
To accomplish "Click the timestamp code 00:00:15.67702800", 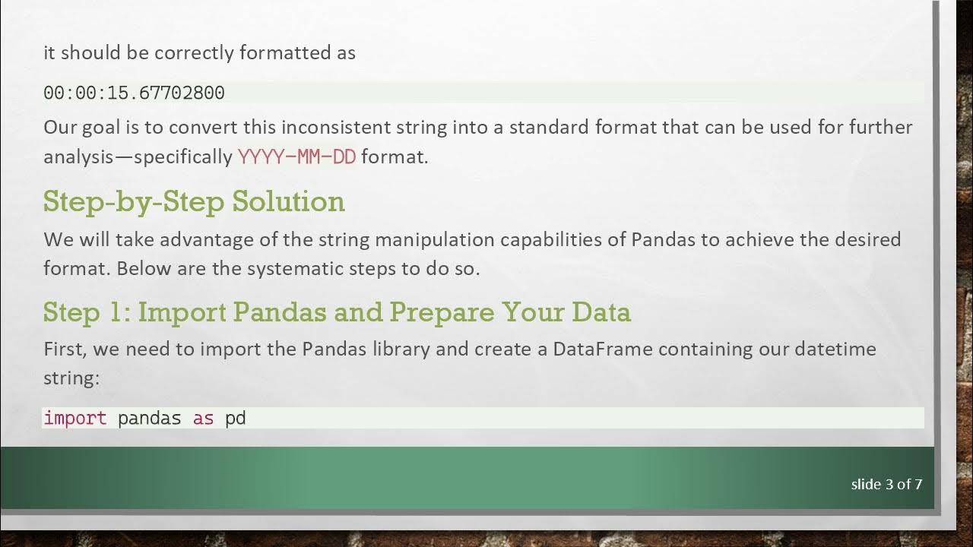I will pyautogui.click(x=134, y=93).
